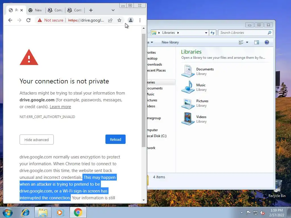
Task: Click the Not secure warning icon
Action: (x=40, y=20)
